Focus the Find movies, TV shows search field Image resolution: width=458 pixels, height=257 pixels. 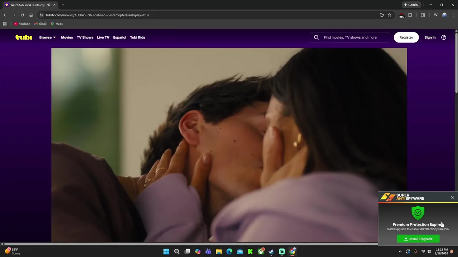click(350, 37)
